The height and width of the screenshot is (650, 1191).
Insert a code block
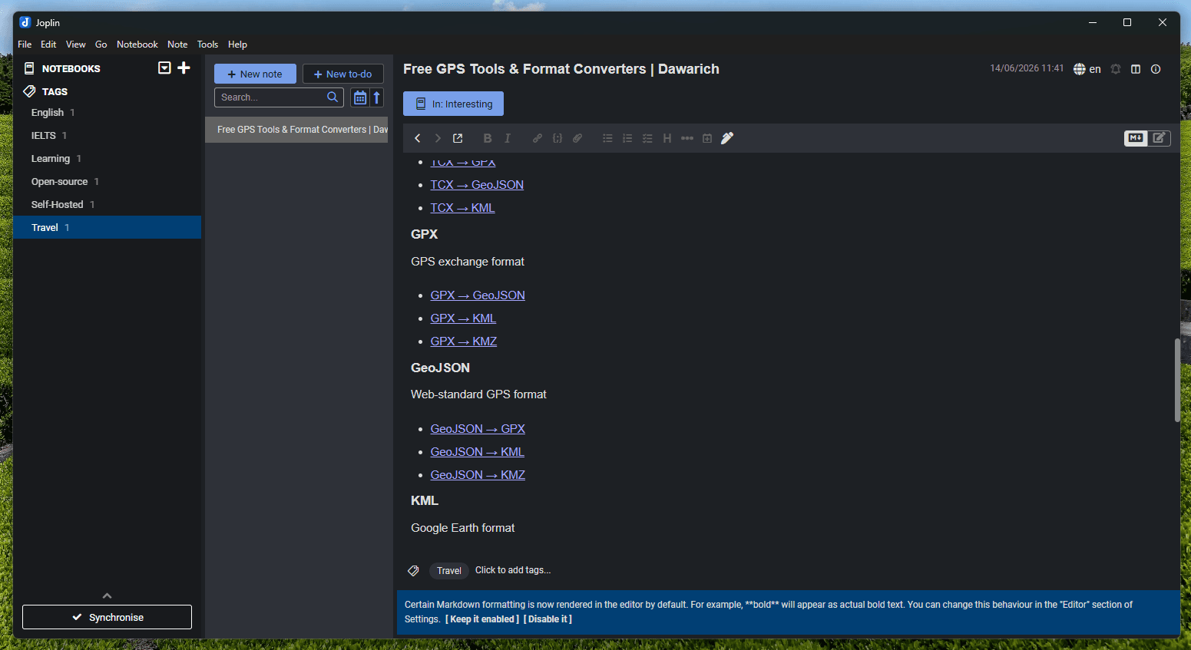pos(557,138)
